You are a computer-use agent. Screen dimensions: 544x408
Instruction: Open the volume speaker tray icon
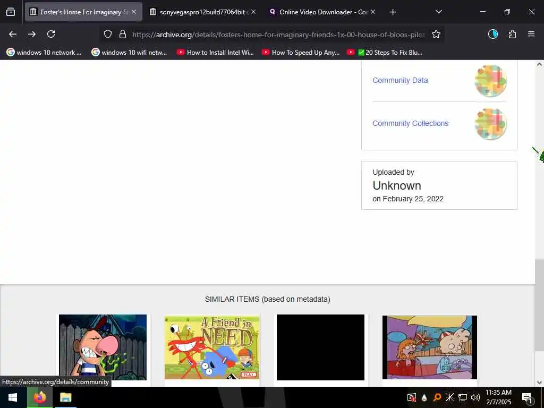[x=475, y=397]
